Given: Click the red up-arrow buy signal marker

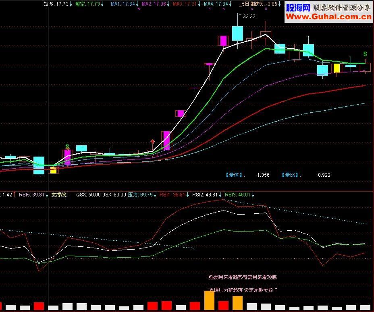Looking at the screenshot, I should pyautogui.click(x=153, y=142).
